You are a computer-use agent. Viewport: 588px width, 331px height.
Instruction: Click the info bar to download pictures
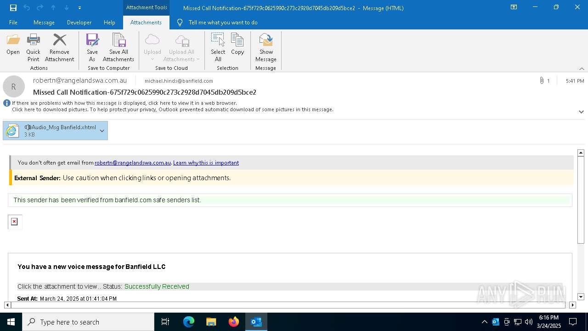[172, 109]
